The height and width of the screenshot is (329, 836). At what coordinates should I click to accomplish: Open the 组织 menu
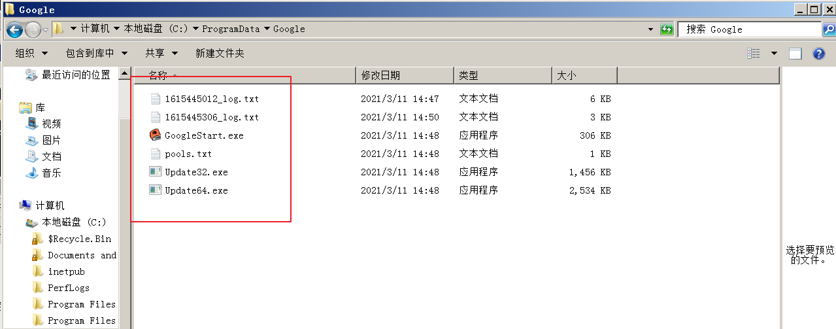coord(31,53)
